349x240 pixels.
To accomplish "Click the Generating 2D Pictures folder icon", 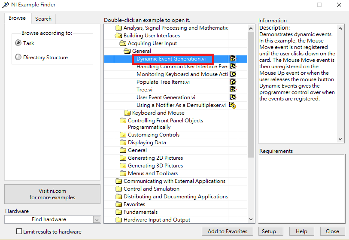I will tap(123, 158).
